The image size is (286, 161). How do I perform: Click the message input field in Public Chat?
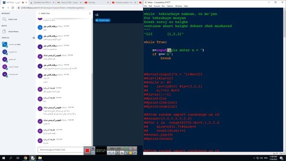[61, 150]
